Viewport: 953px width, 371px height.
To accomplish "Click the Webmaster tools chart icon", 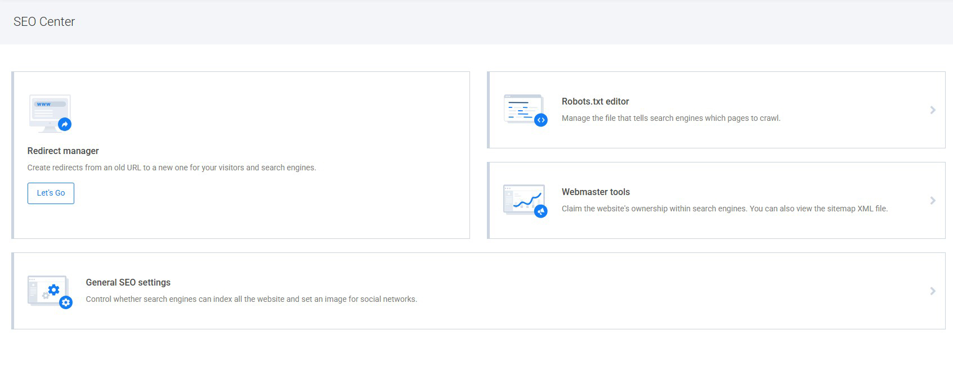I will tap(525, 201).
